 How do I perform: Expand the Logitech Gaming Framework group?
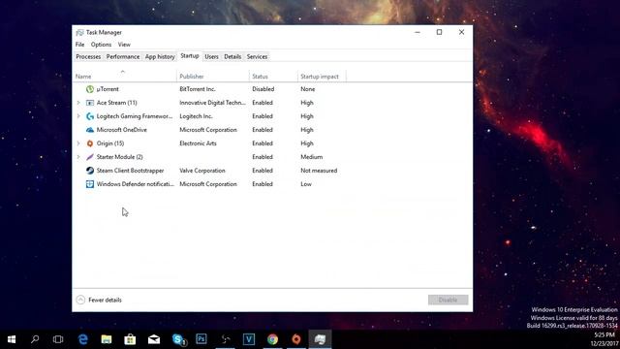point(78,116)
